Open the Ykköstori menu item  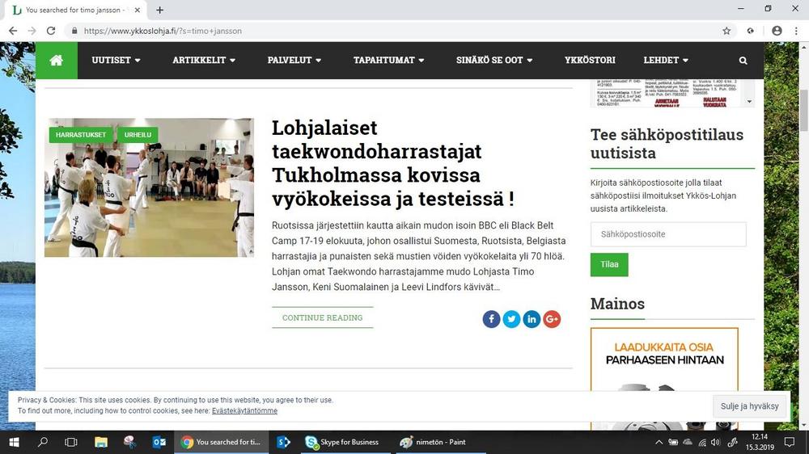(x=590, y=61)
